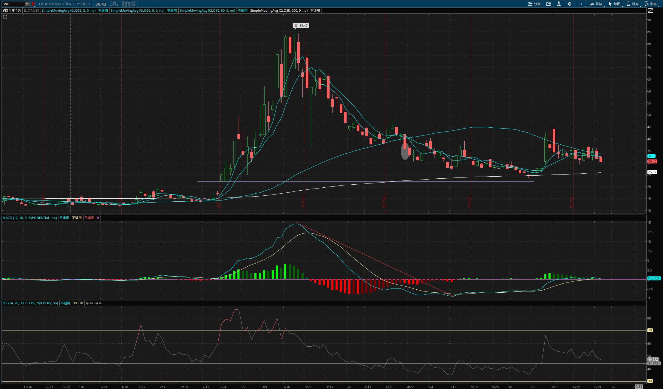Click CBOE MARKET VOLATILITY INDEX description
Image resolution: width=663 pixels, height=389 pixels.
click(65, 4)
